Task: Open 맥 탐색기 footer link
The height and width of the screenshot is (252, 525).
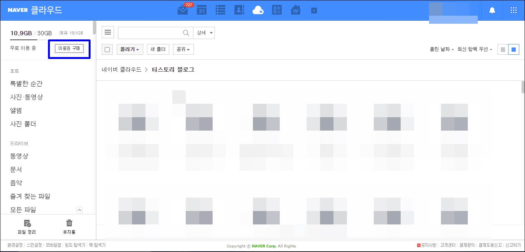Action: pos(97,245)
